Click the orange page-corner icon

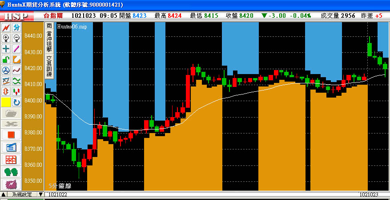16,59
